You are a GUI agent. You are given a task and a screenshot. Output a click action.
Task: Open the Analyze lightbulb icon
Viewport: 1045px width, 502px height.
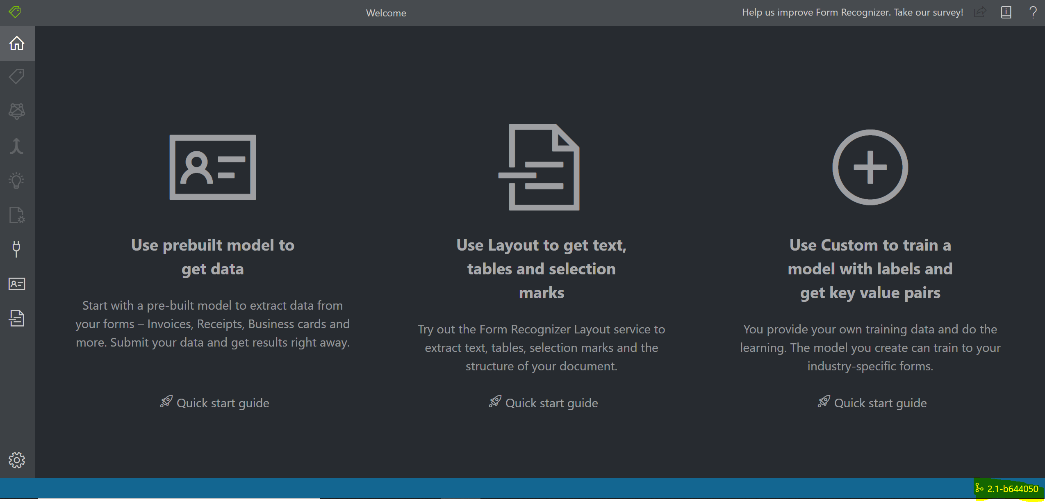pos(17,180)
